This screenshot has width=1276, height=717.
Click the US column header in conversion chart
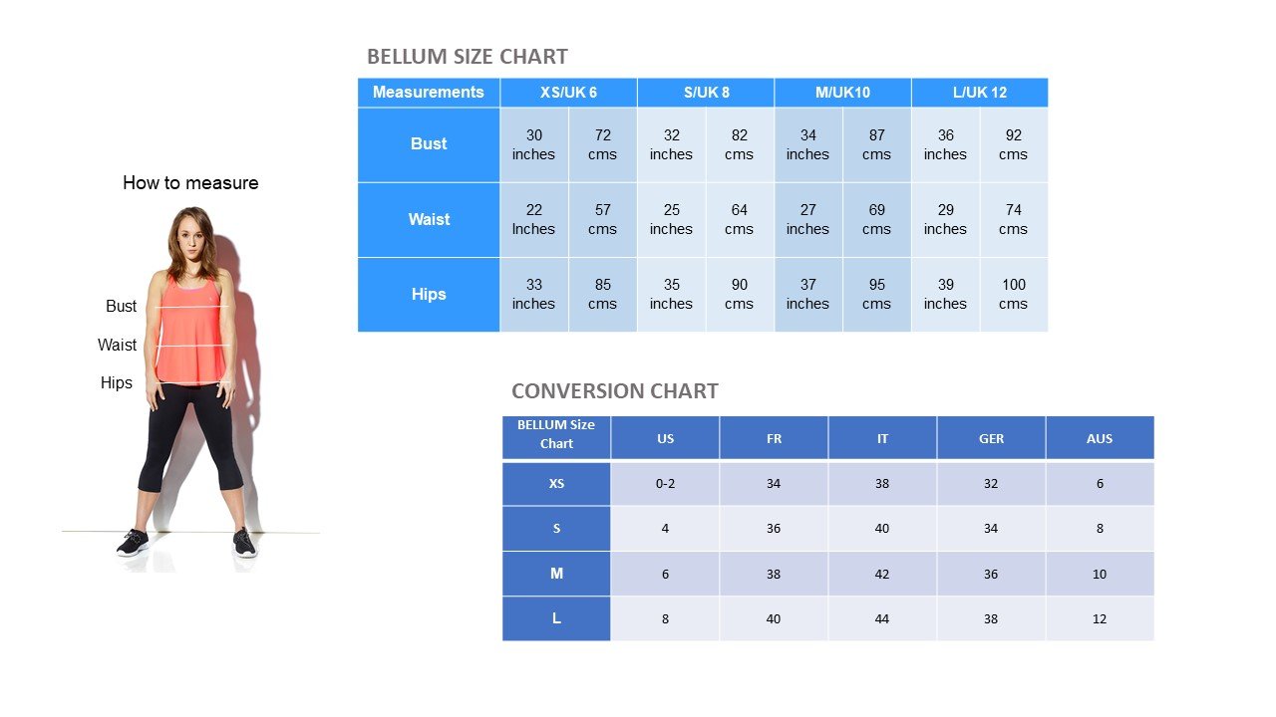tap(665, 438)
